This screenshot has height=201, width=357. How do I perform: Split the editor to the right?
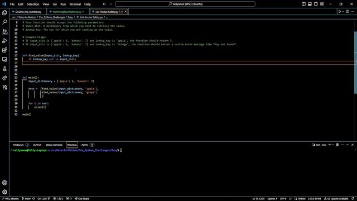click(x=348, y=12)
